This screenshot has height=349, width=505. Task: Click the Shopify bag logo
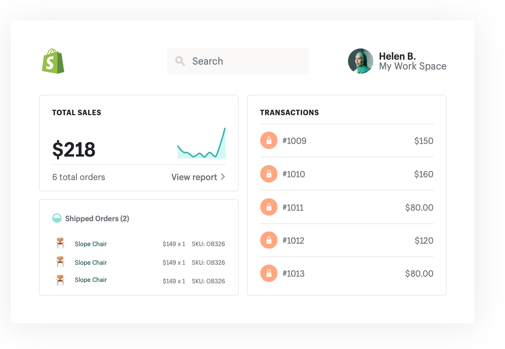coord(53,61)
